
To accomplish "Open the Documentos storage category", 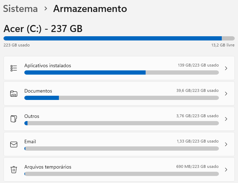I will (38, 91).
